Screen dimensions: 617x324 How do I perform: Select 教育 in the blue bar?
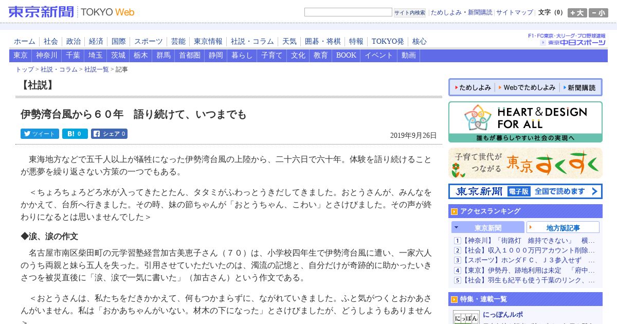click(321, 56)
